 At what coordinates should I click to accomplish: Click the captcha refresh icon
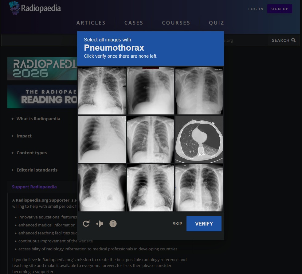(x=86, y=224)
